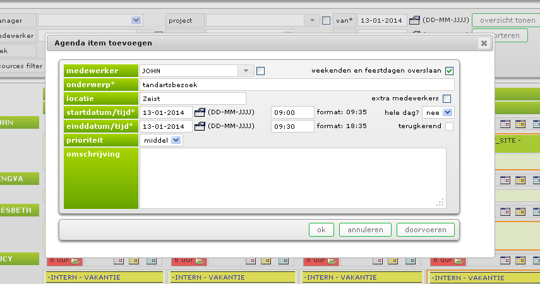This screenshot has width=540, height=284.
Task: Click the green 'prioriteit' label
Action: [101, 140]
